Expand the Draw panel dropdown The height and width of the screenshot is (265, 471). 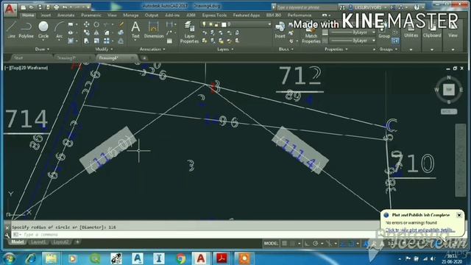tap(42, 49)
